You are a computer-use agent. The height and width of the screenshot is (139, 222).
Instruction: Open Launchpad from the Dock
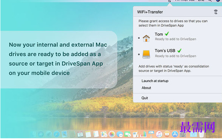tap(49, 134)
